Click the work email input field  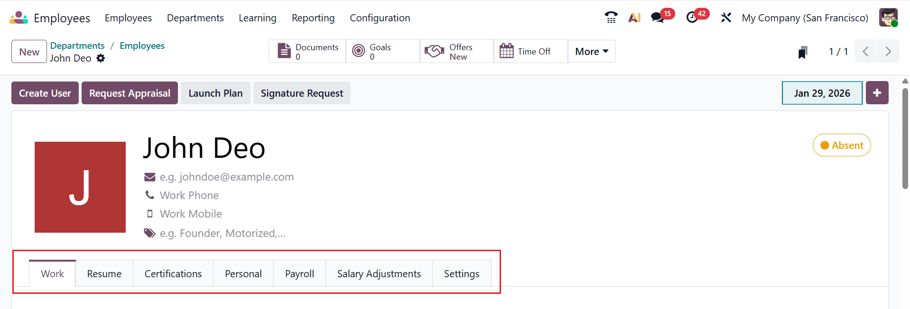[227, 177]
